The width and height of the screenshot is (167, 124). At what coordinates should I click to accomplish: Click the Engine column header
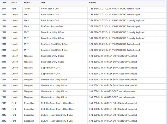pyautogui.click(x=93, y=3)
